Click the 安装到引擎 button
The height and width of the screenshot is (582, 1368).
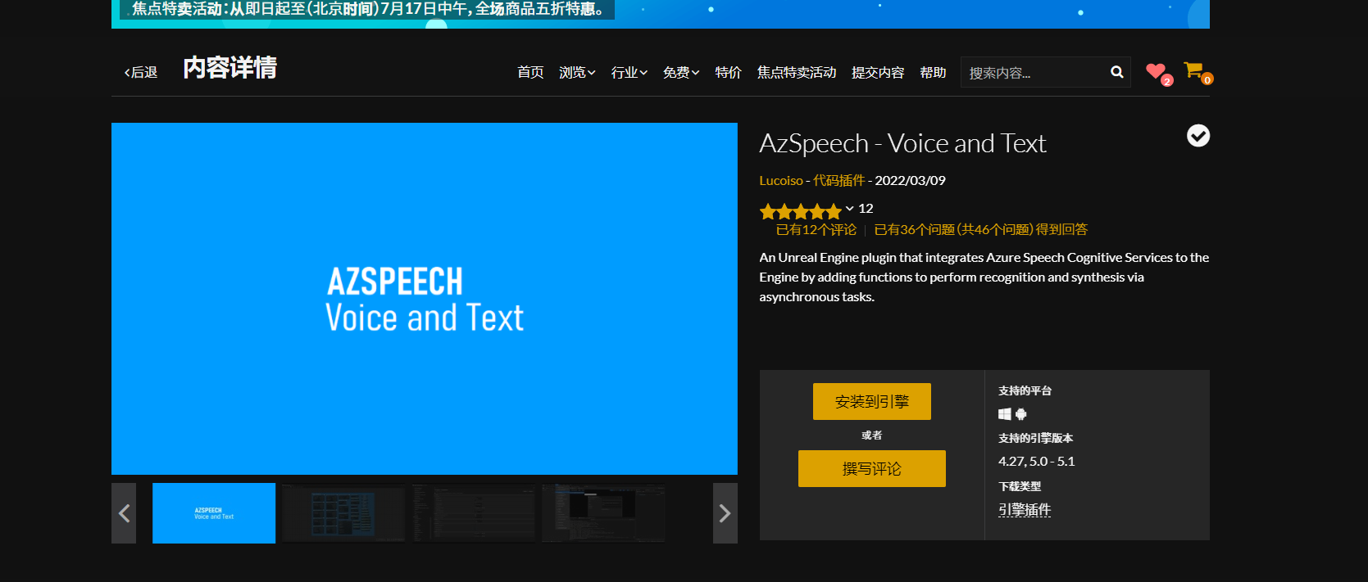click(872, 402)
